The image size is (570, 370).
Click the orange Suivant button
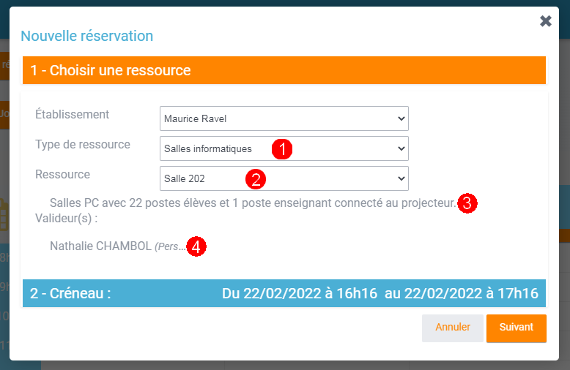[516, 328]
